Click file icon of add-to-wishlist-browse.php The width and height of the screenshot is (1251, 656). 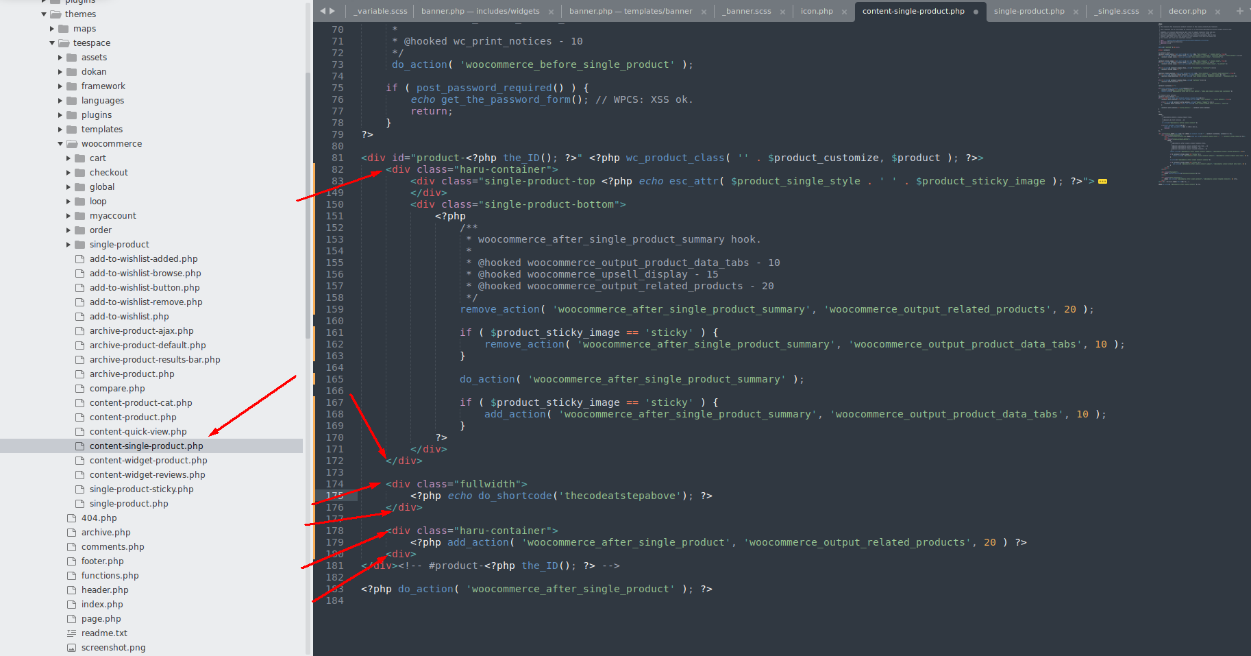80,274
